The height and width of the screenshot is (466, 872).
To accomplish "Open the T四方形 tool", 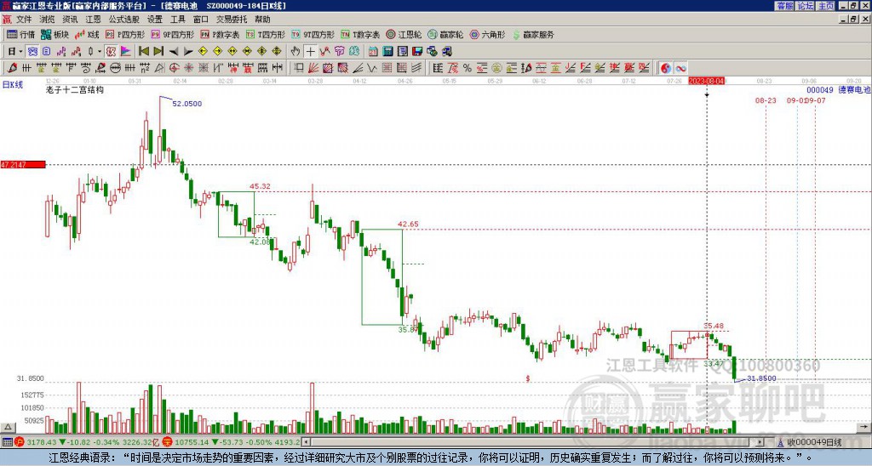I will 266,34.
